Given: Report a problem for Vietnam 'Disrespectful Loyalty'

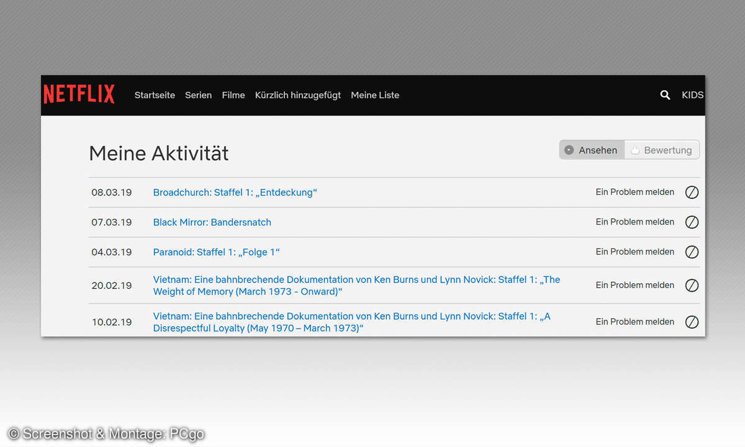Looking at the screenshot, I should 635,322.
